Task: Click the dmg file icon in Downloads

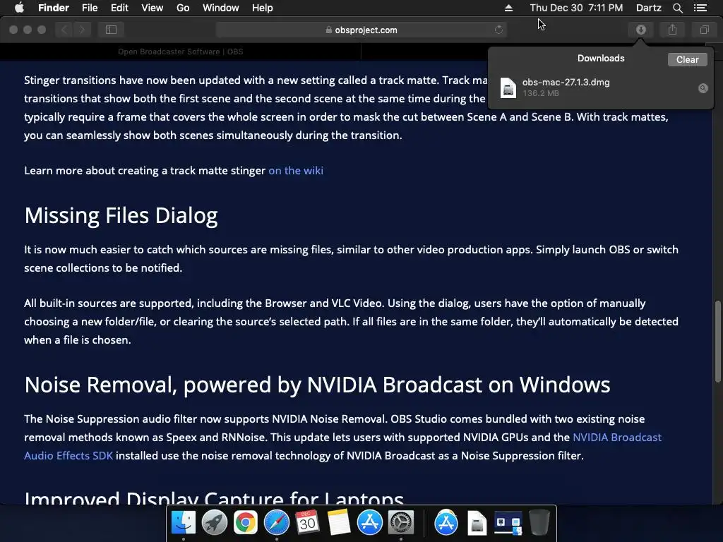Action: pos(508,88)
